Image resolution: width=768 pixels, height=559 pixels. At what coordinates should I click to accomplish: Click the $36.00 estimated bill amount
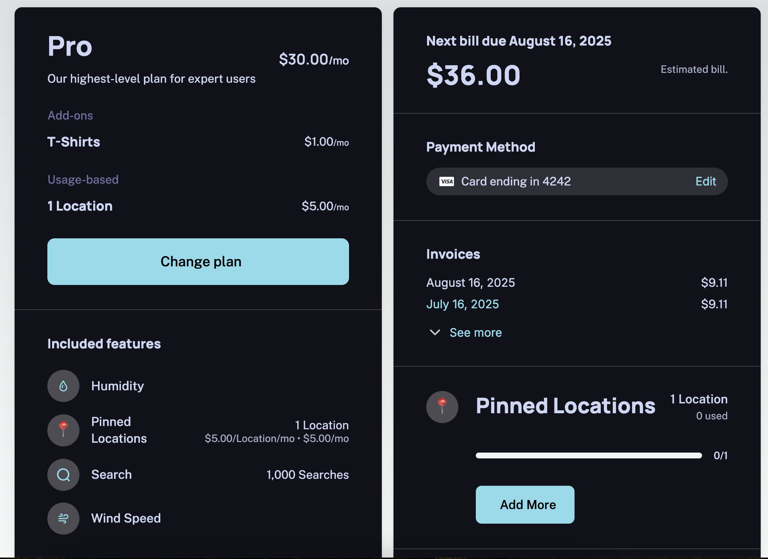473,75
